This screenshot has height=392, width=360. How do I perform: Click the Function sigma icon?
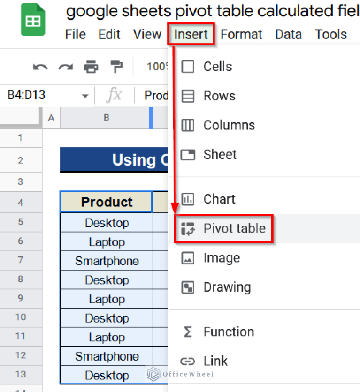(x=188, y=332)
